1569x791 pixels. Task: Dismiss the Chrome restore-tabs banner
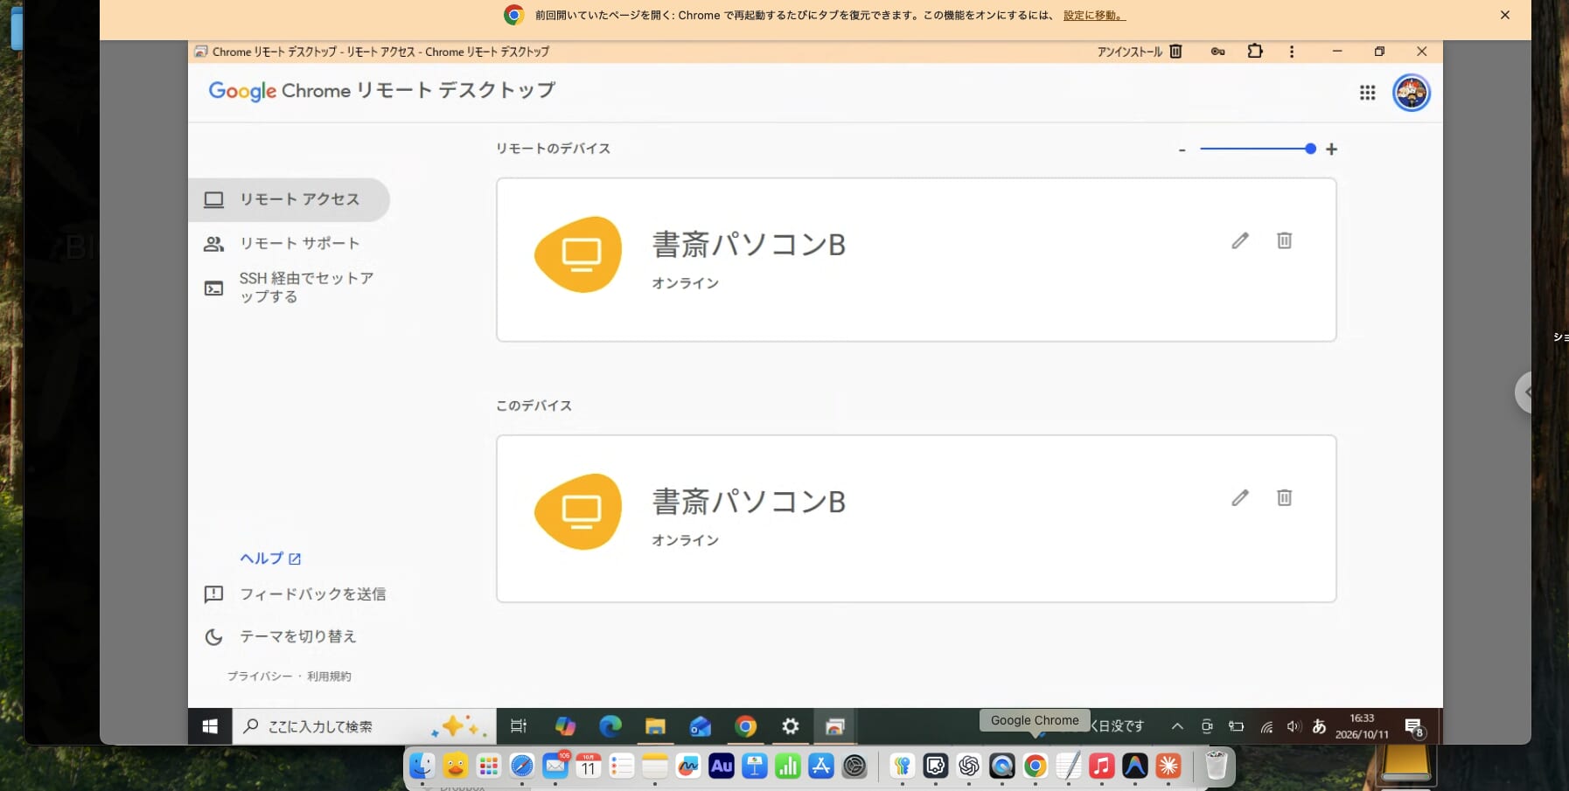(x=1505, y=15)
